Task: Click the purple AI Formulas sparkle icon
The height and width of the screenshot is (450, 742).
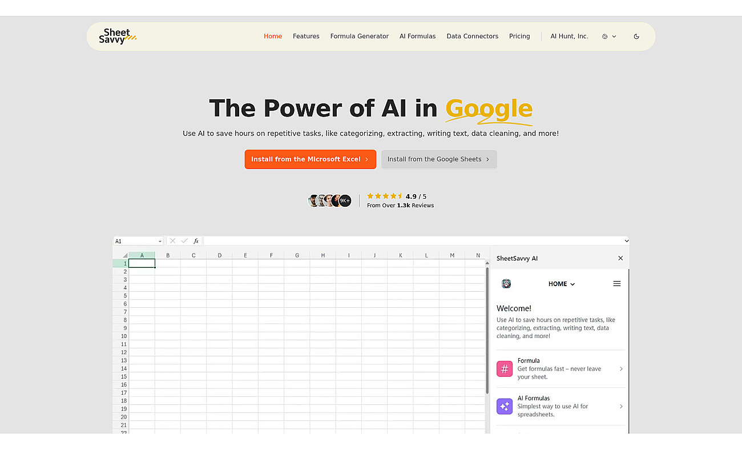Action: pyautogui.click(x=505, y=407)
